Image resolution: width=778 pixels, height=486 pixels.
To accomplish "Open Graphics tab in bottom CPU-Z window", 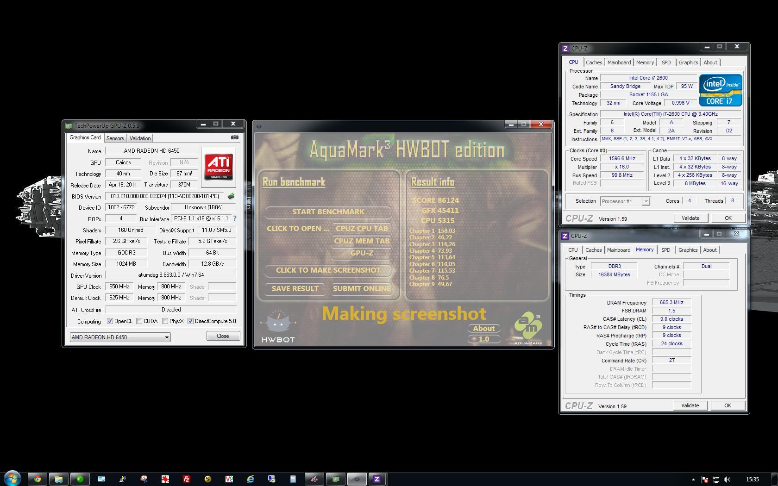I will point(688,250).
